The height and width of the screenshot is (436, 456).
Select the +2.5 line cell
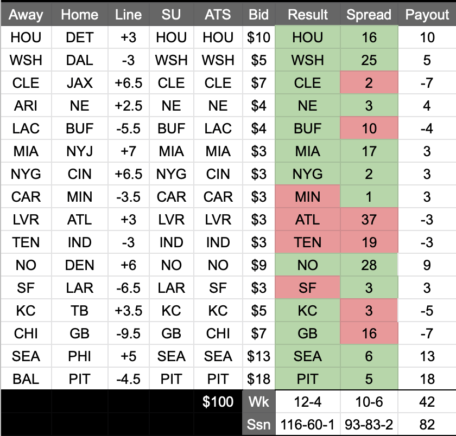[128, 105]
